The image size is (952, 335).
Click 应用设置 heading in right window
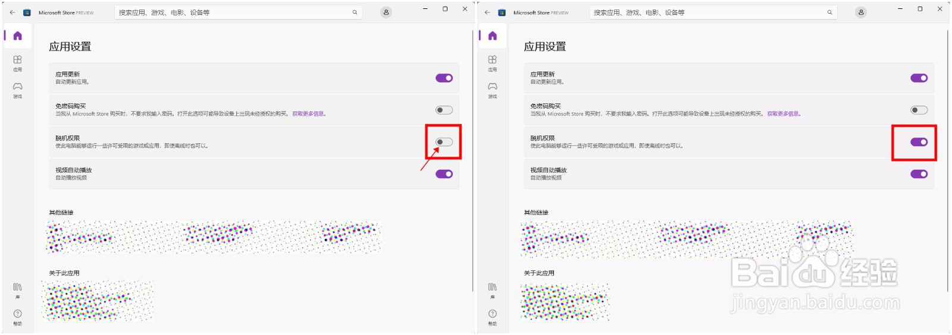click(x=545, y=46)
